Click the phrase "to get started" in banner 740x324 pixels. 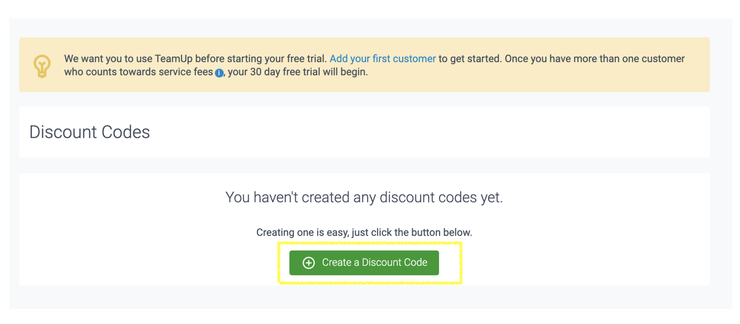469,59
